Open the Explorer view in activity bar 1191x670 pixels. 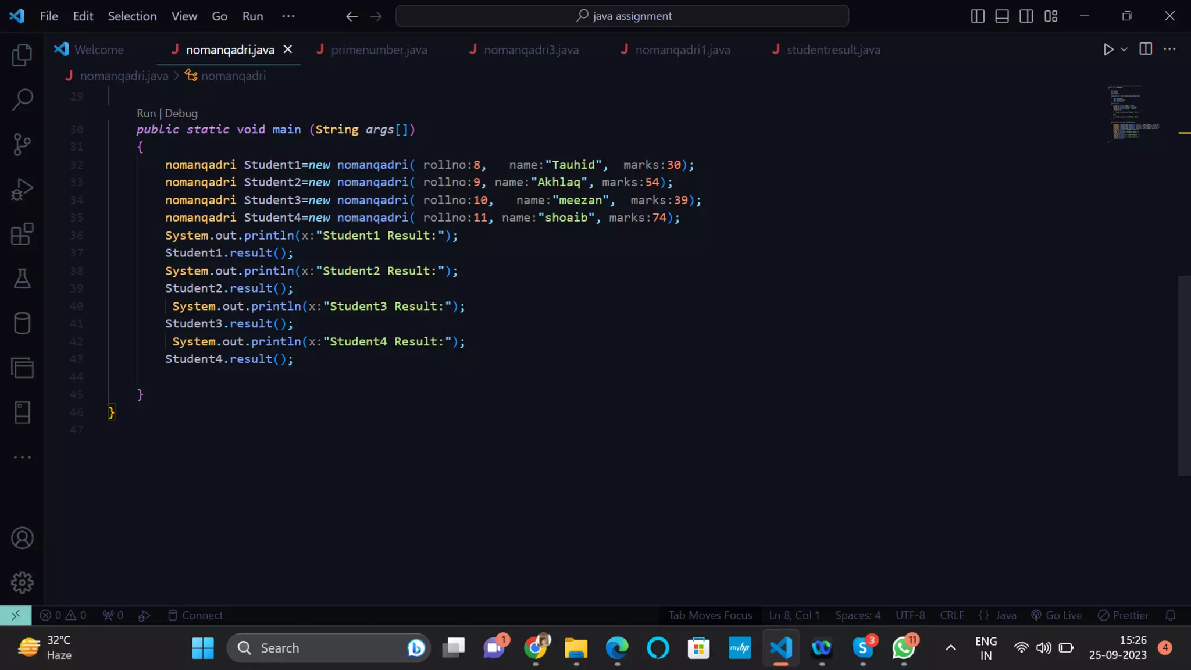(x=22, y=55)
